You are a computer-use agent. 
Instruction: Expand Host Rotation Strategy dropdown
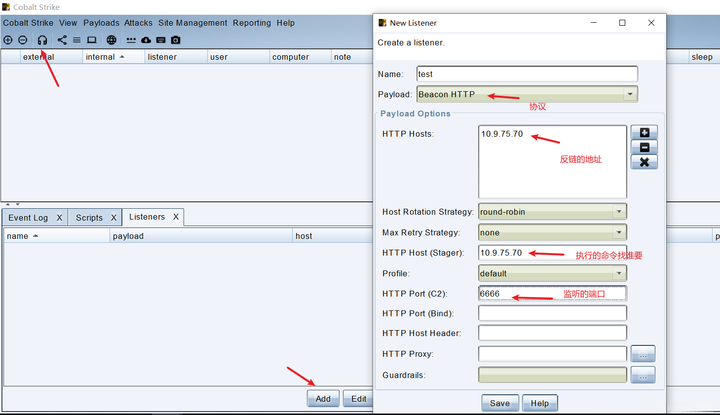[x=553, y=212]
